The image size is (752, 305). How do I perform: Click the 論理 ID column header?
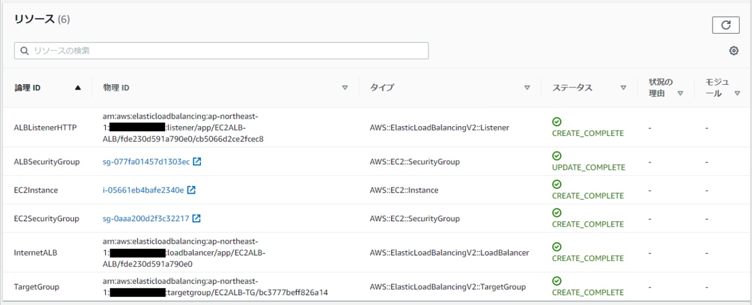(27, 88)
